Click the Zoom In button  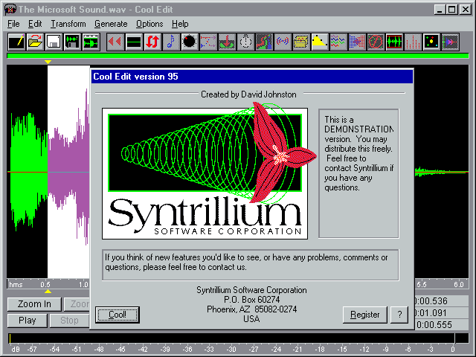click(34, 304)
